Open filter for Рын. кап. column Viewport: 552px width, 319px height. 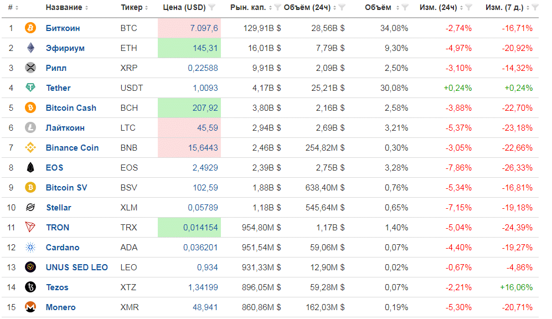click(277, 8)
